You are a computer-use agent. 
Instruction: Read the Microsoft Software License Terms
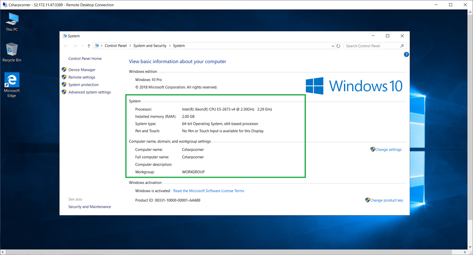209,191
